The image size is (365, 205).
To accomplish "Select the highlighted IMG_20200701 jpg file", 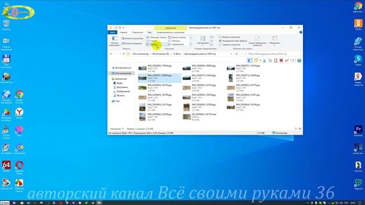I will (159, 78).
